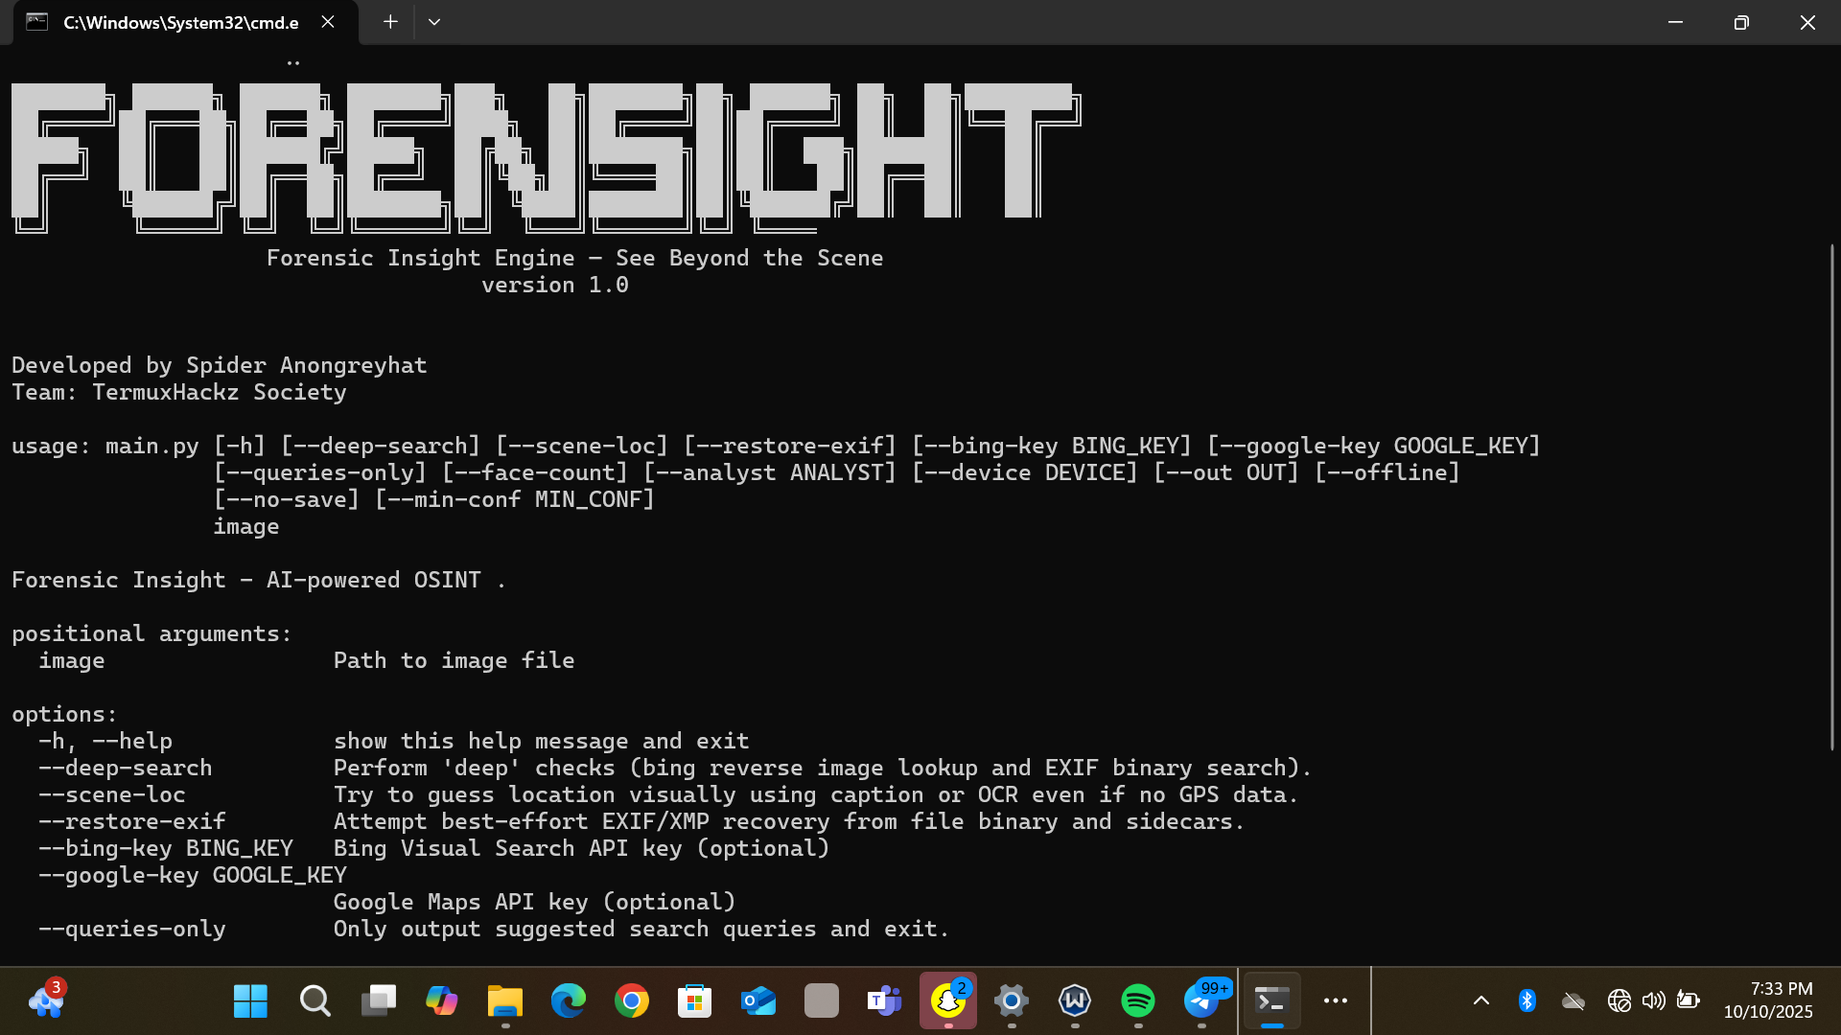
Task: Open the terminal tab dropdown menu
Action: pos(434,21)
